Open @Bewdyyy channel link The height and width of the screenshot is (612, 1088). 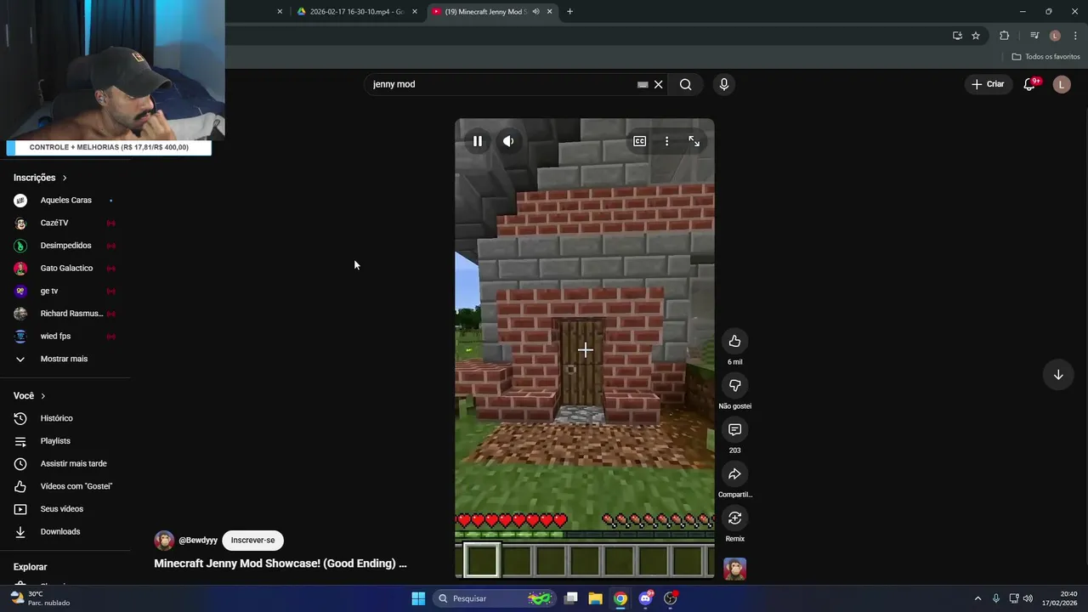[x=198, y=541]
